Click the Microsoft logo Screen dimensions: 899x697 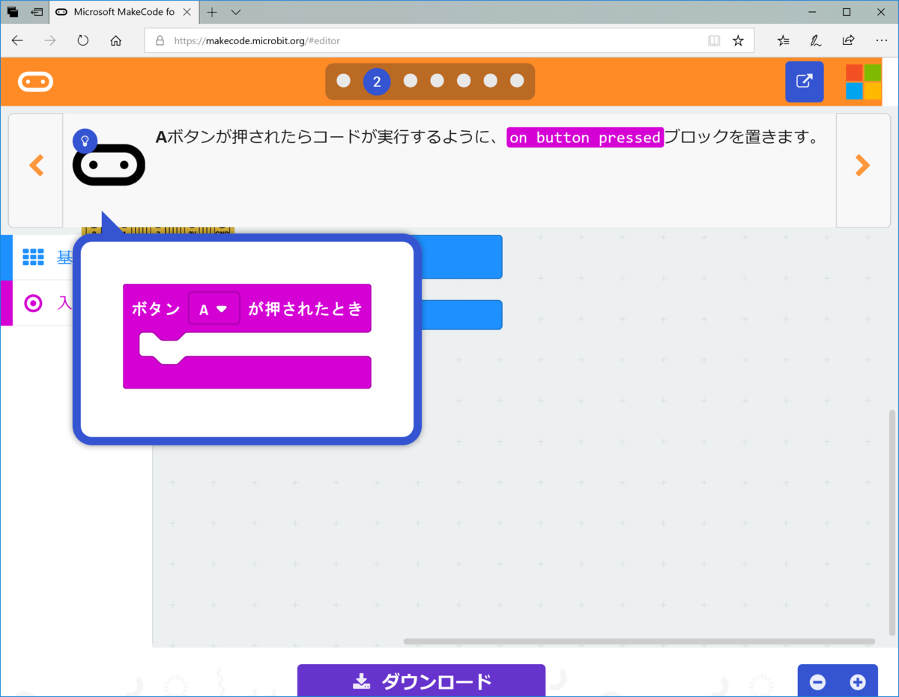[864, 82]
